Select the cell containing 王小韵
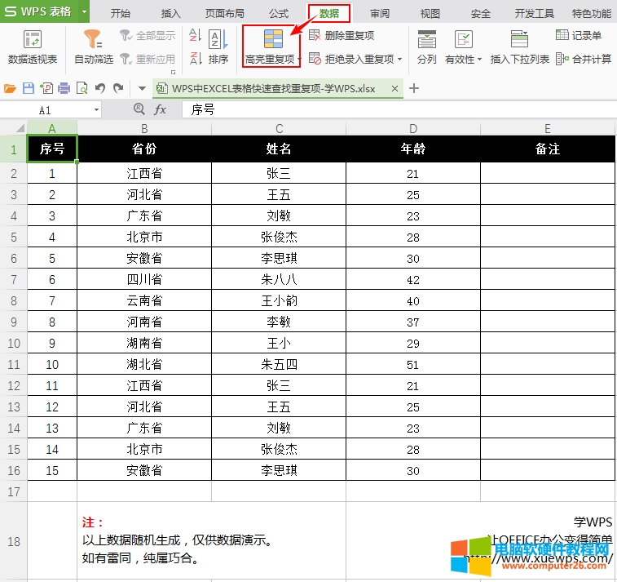This screenshot has width=617, height=582. click(x=279, y=300)
